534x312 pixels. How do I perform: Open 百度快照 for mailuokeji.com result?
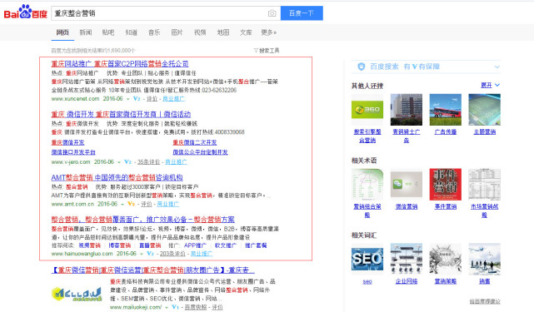[196, 307]
